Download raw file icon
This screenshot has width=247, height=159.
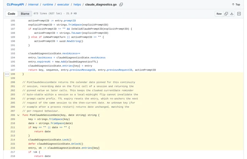click(232, 14)
